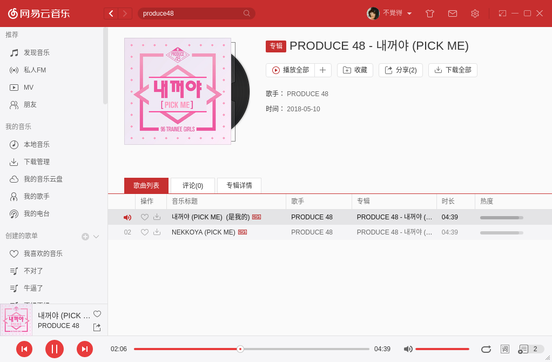
Task: Open 我的音乐云盘
Action: pyautogui.click(x=36, y=179)
